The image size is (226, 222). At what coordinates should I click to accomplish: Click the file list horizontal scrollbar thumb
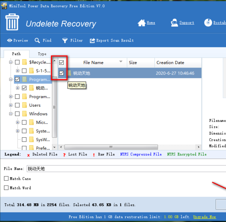pyautogui.click(x=111, y=147)
